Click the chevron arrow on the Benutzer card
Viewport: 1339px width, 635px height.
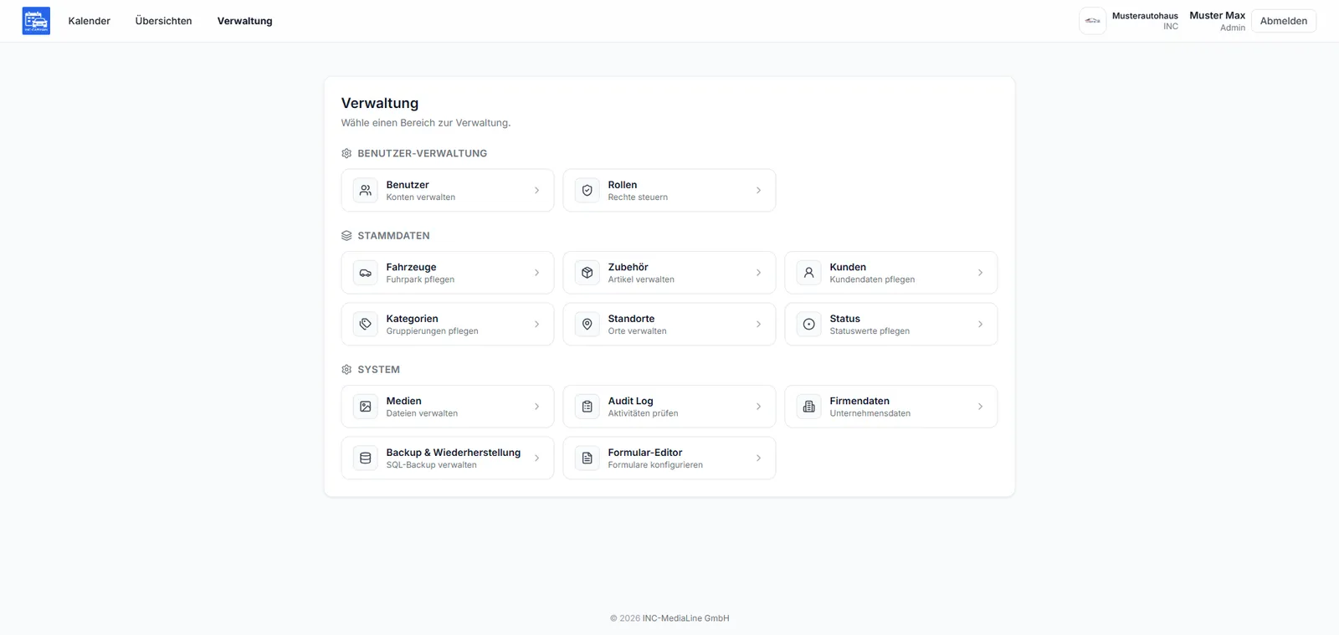pyautogui.click(x=537, y=191)
